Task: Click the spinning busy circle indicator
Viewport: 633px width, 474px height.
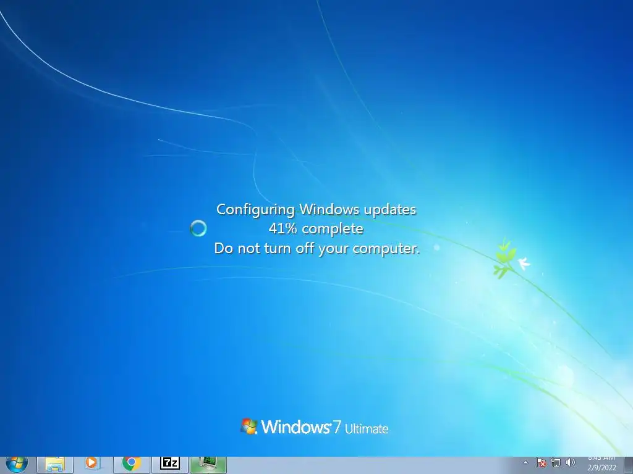Action: (198, 228)
